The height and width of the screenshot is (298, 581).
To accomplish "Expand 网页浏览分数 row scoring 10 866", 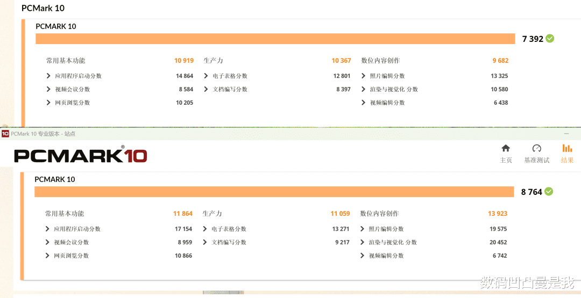I will (x=47, y=256).
